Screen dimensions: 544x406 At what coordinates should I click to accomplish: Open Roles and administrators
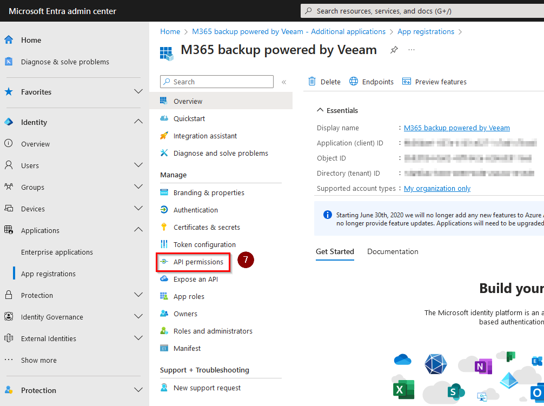tap(213, 331)
